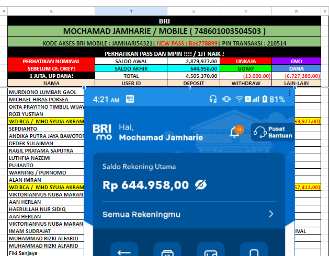This screenshot has height=256, width=329.
Task: Select TOTAL value 4,505,370.00
Action: (194, 76)
